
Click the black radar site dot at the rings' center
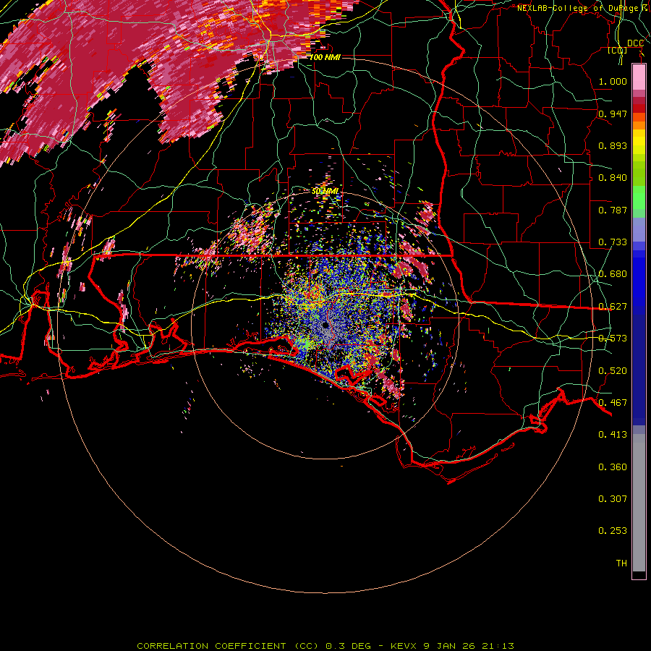tap(325, 325)
